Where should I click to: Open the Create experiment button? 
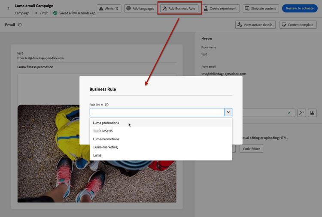coord(220,9)
